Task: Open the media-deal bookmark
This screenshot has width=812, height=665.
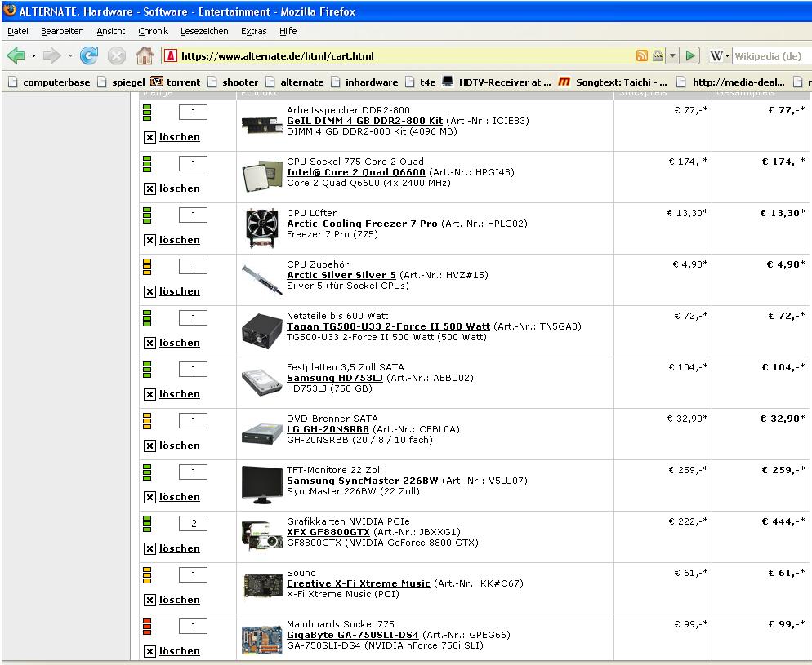Action: 731,82
